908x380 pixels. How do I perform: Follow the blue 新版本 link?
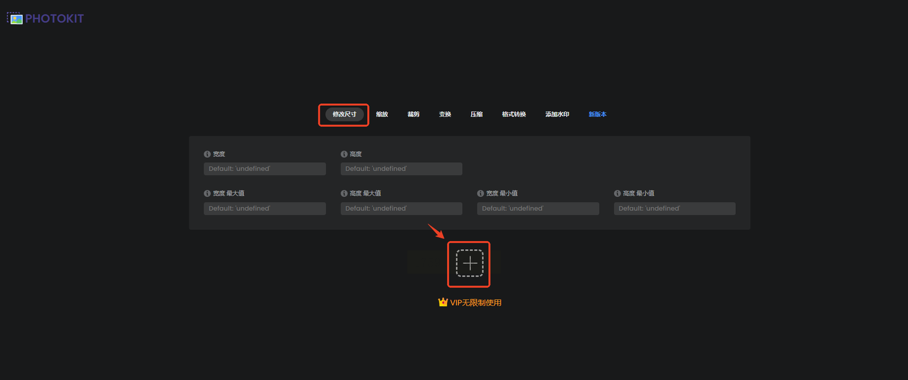point(598,115)
